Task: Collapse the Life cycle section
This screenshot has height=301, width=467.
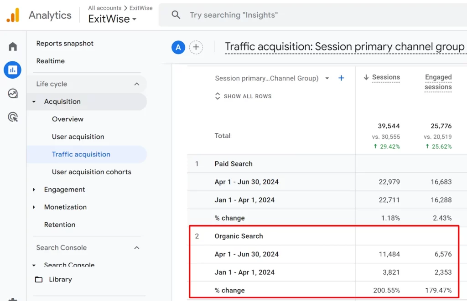Action: pos(136,84)
